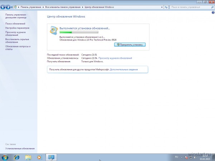The width and height of the screenshot is (215, 161).
Task: Click network icon in system tray
Action: pyautogui.click(x=191, y=157)
